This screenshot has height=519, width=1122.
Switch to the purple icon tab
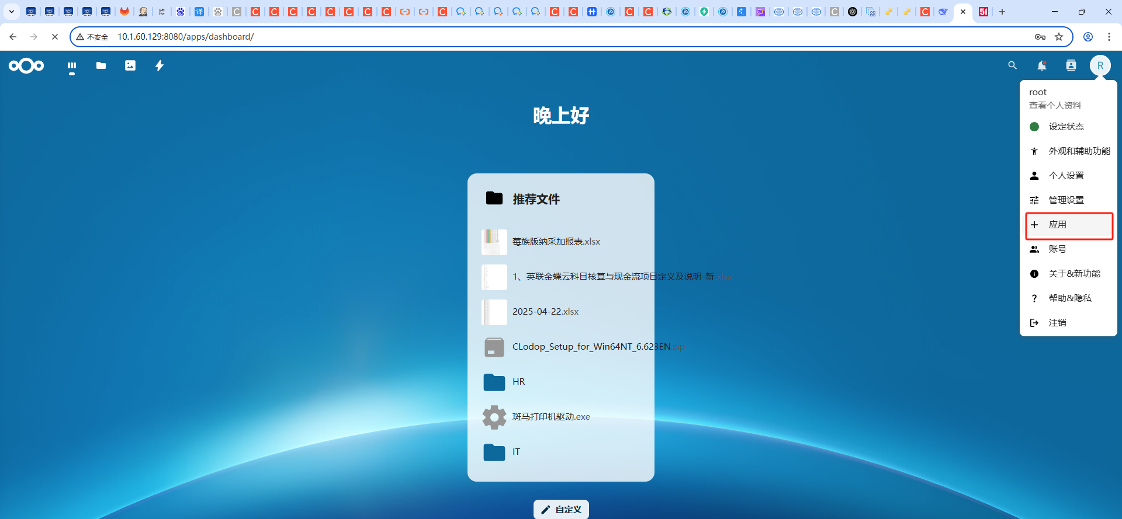[760, 12]
